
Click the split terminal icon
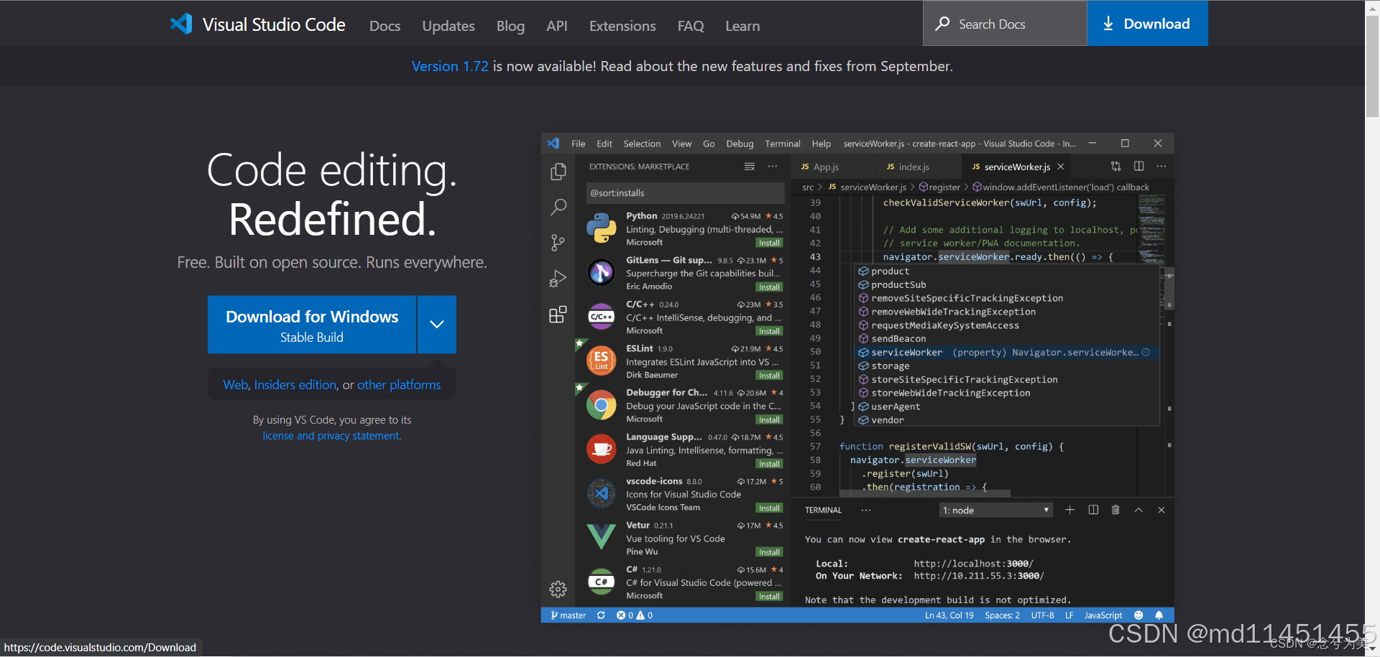tap(1093, 510)
